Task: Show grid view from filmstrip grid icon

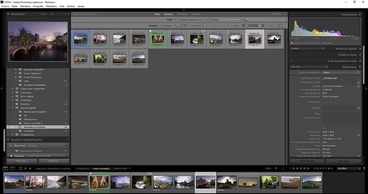Action: click(20, 168)
